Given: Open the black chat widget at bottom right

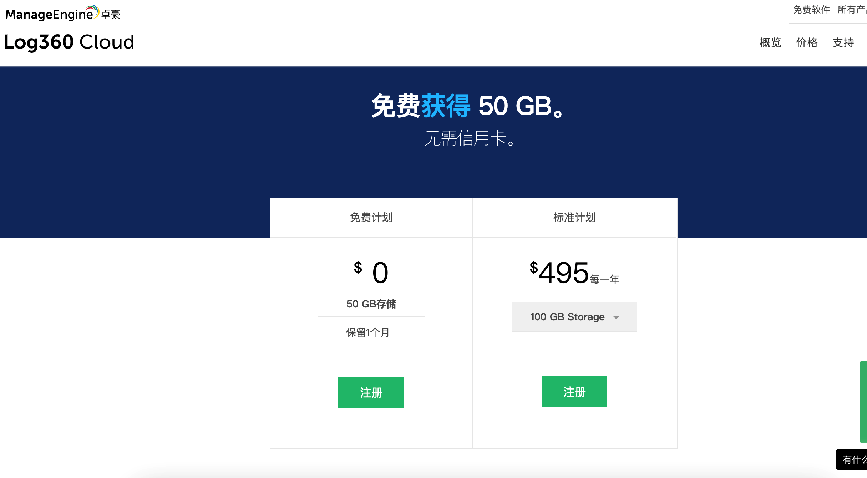Looking at the screenshot, I should click(852, 459).
